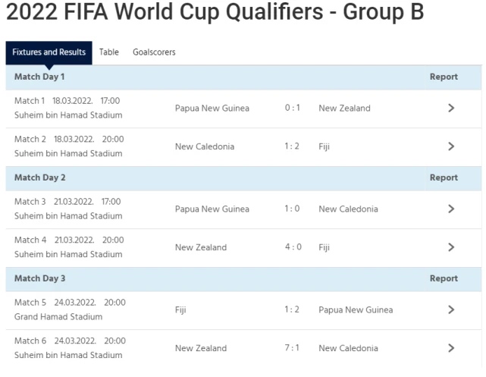Screen dimensions: 486x377
Task: Collapse the Match Day 3 header
Action: 243,278
